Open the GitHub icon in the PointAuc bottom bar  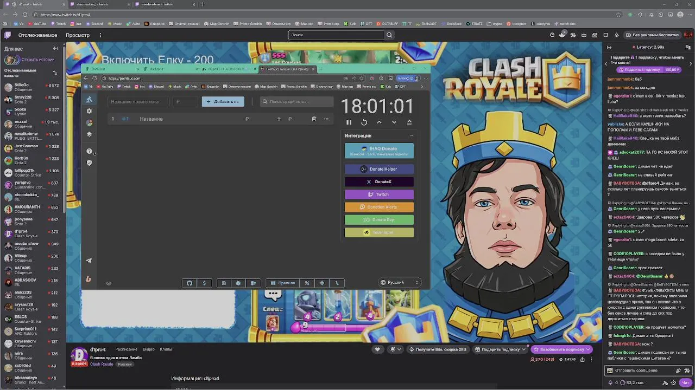pyautogui.click(x=189, y=283)
